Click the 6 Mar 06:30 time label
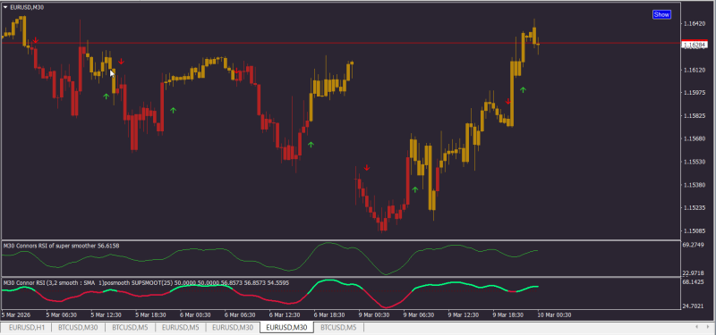This screenshot has height=335, width=716. pyautogui.click(x=240, y=314)
